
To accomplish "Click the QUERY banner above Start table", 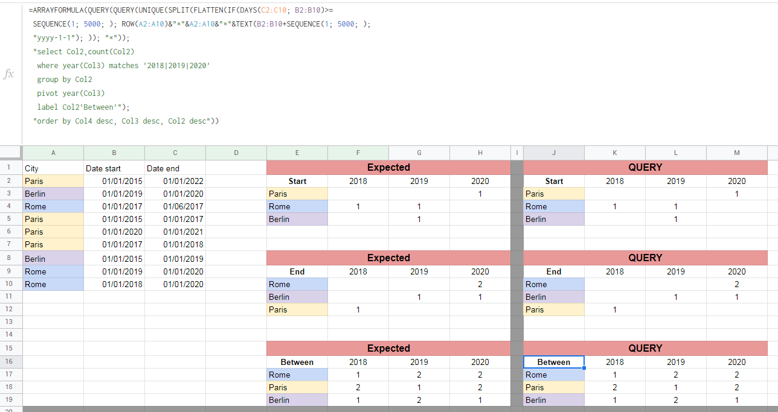I will click(x=645, y=168).
